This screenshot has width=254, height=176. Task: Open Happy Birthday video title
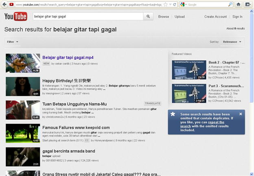point(66,80)
